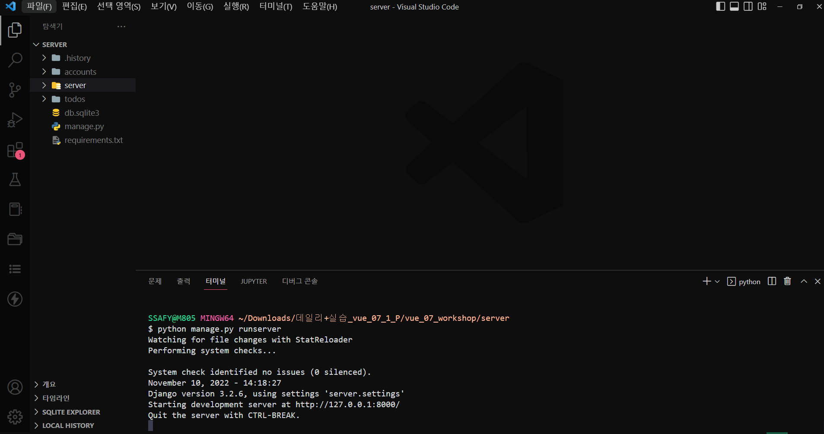The height and width of the screenshot is (434, 824).
Task: Open the 선택 영역(S) menu
Action: tap(119, 6)
